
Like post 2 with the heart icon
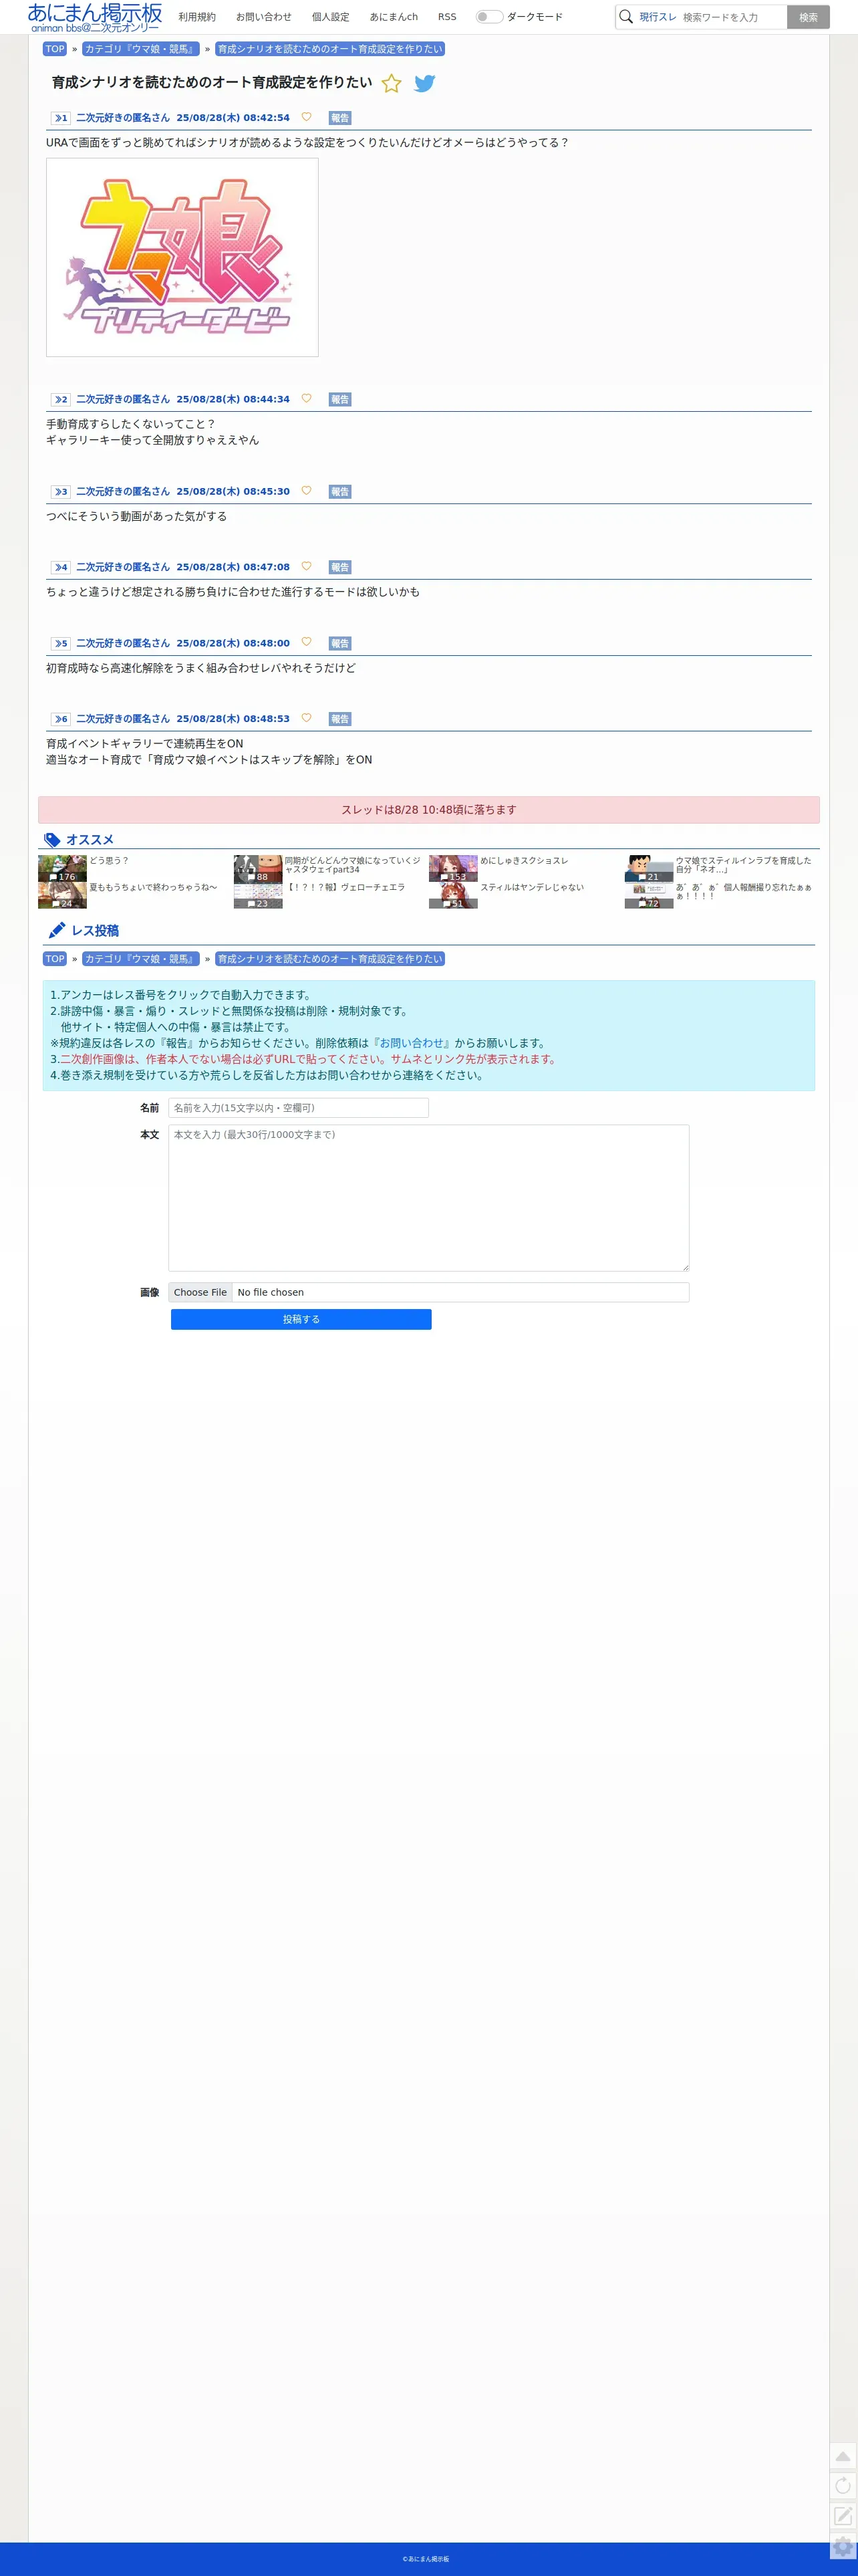[x=306, y=398]
